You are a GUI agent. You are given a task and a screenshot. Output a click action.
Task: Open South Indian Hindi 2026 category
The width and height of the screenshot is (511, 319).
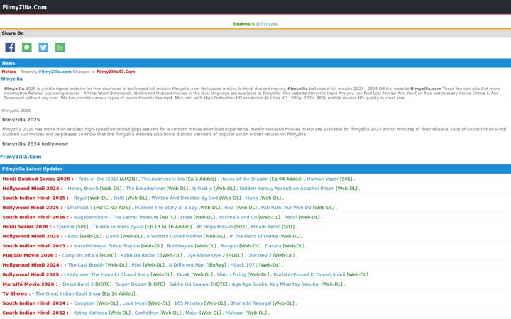[34, 217]
